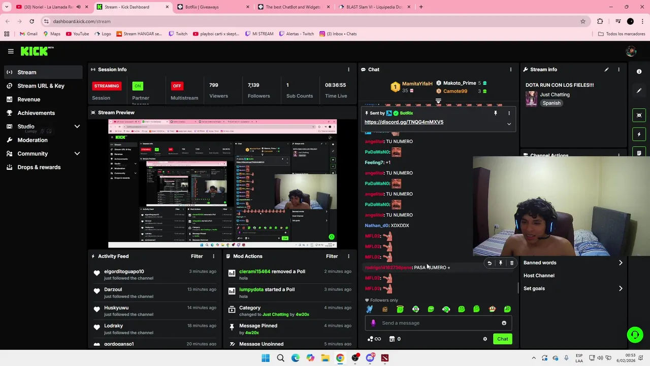Viewport: 650px width, 366px height.
Task: Open Discord from the taskbar
Action: coord(370,358)
